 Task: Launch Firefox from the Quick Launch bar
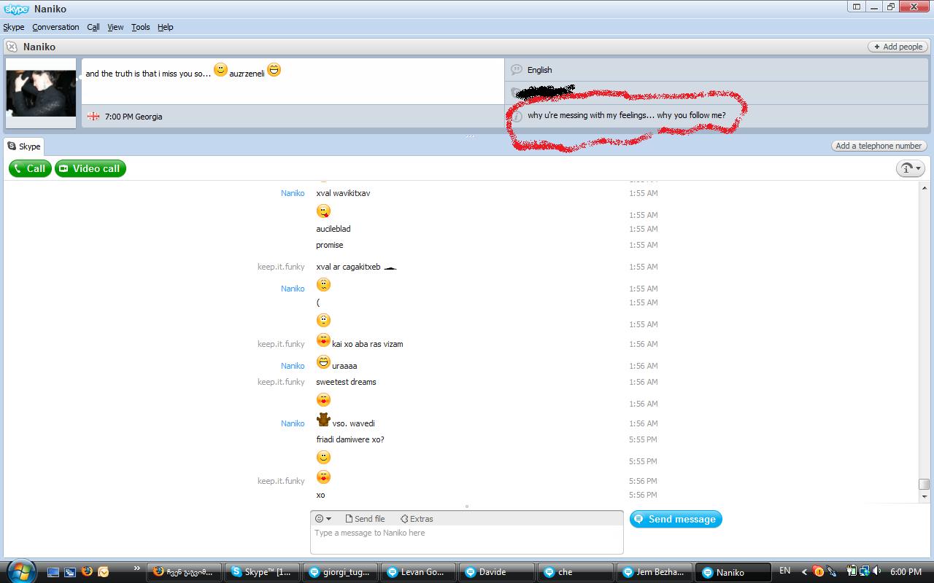pyautogui.click(x=87, y=572)
